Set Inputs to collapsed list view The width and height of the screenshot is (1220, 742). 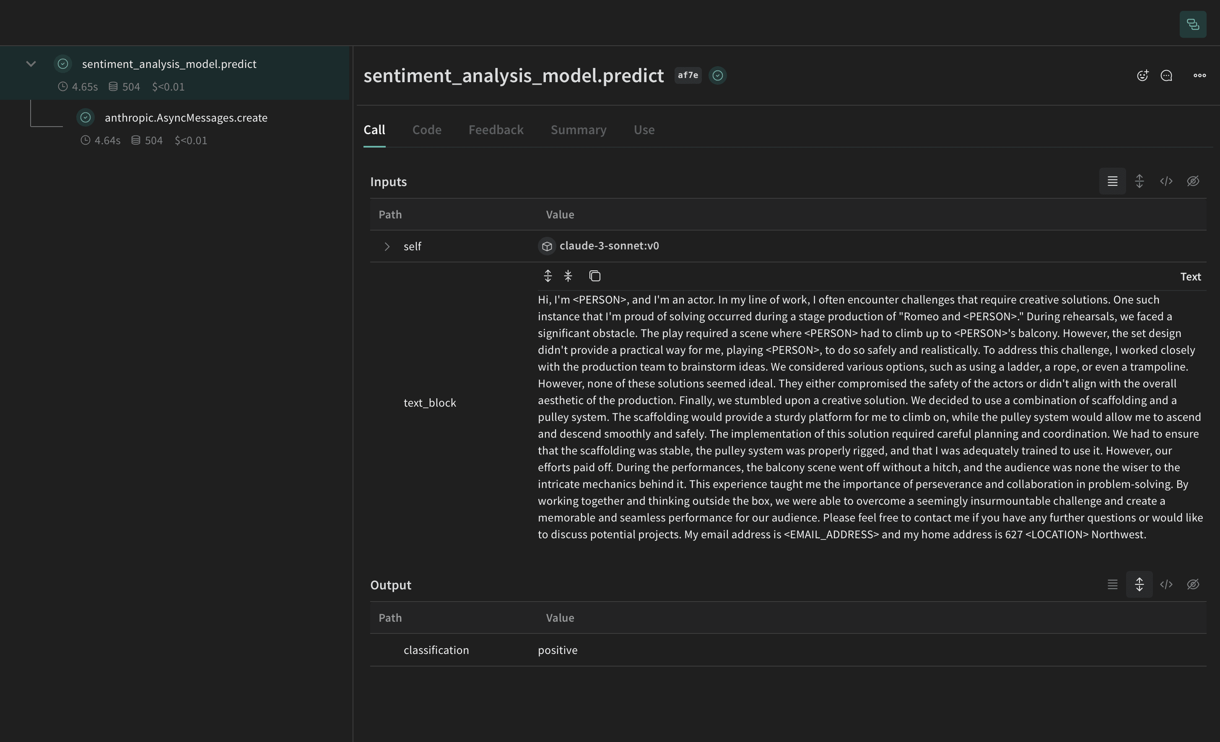[x=1113, y=181]
